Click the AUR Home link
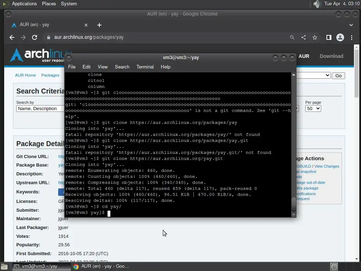Viewport: 361px width, 271px height. click(25, 75)
